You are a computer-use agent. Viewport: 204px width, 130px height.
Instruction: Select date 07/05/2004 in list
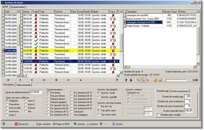(x=11, y=15)
